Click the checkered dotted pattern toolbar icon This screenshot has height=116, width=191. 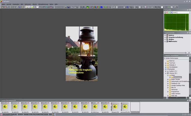(130, 7)
